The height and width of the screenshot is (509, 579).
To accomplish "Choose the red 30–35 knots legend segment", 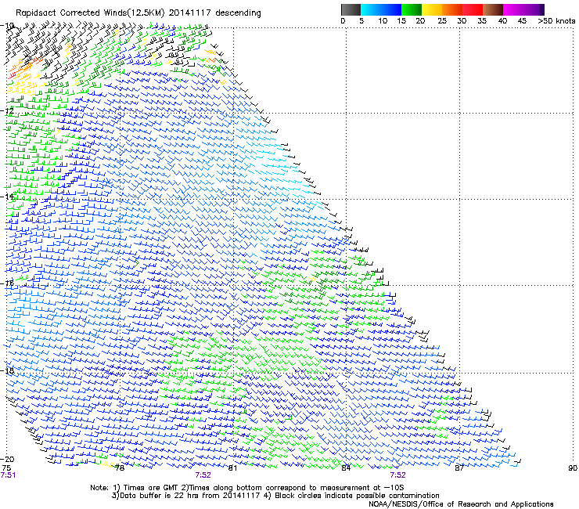I will pos(473,9).
